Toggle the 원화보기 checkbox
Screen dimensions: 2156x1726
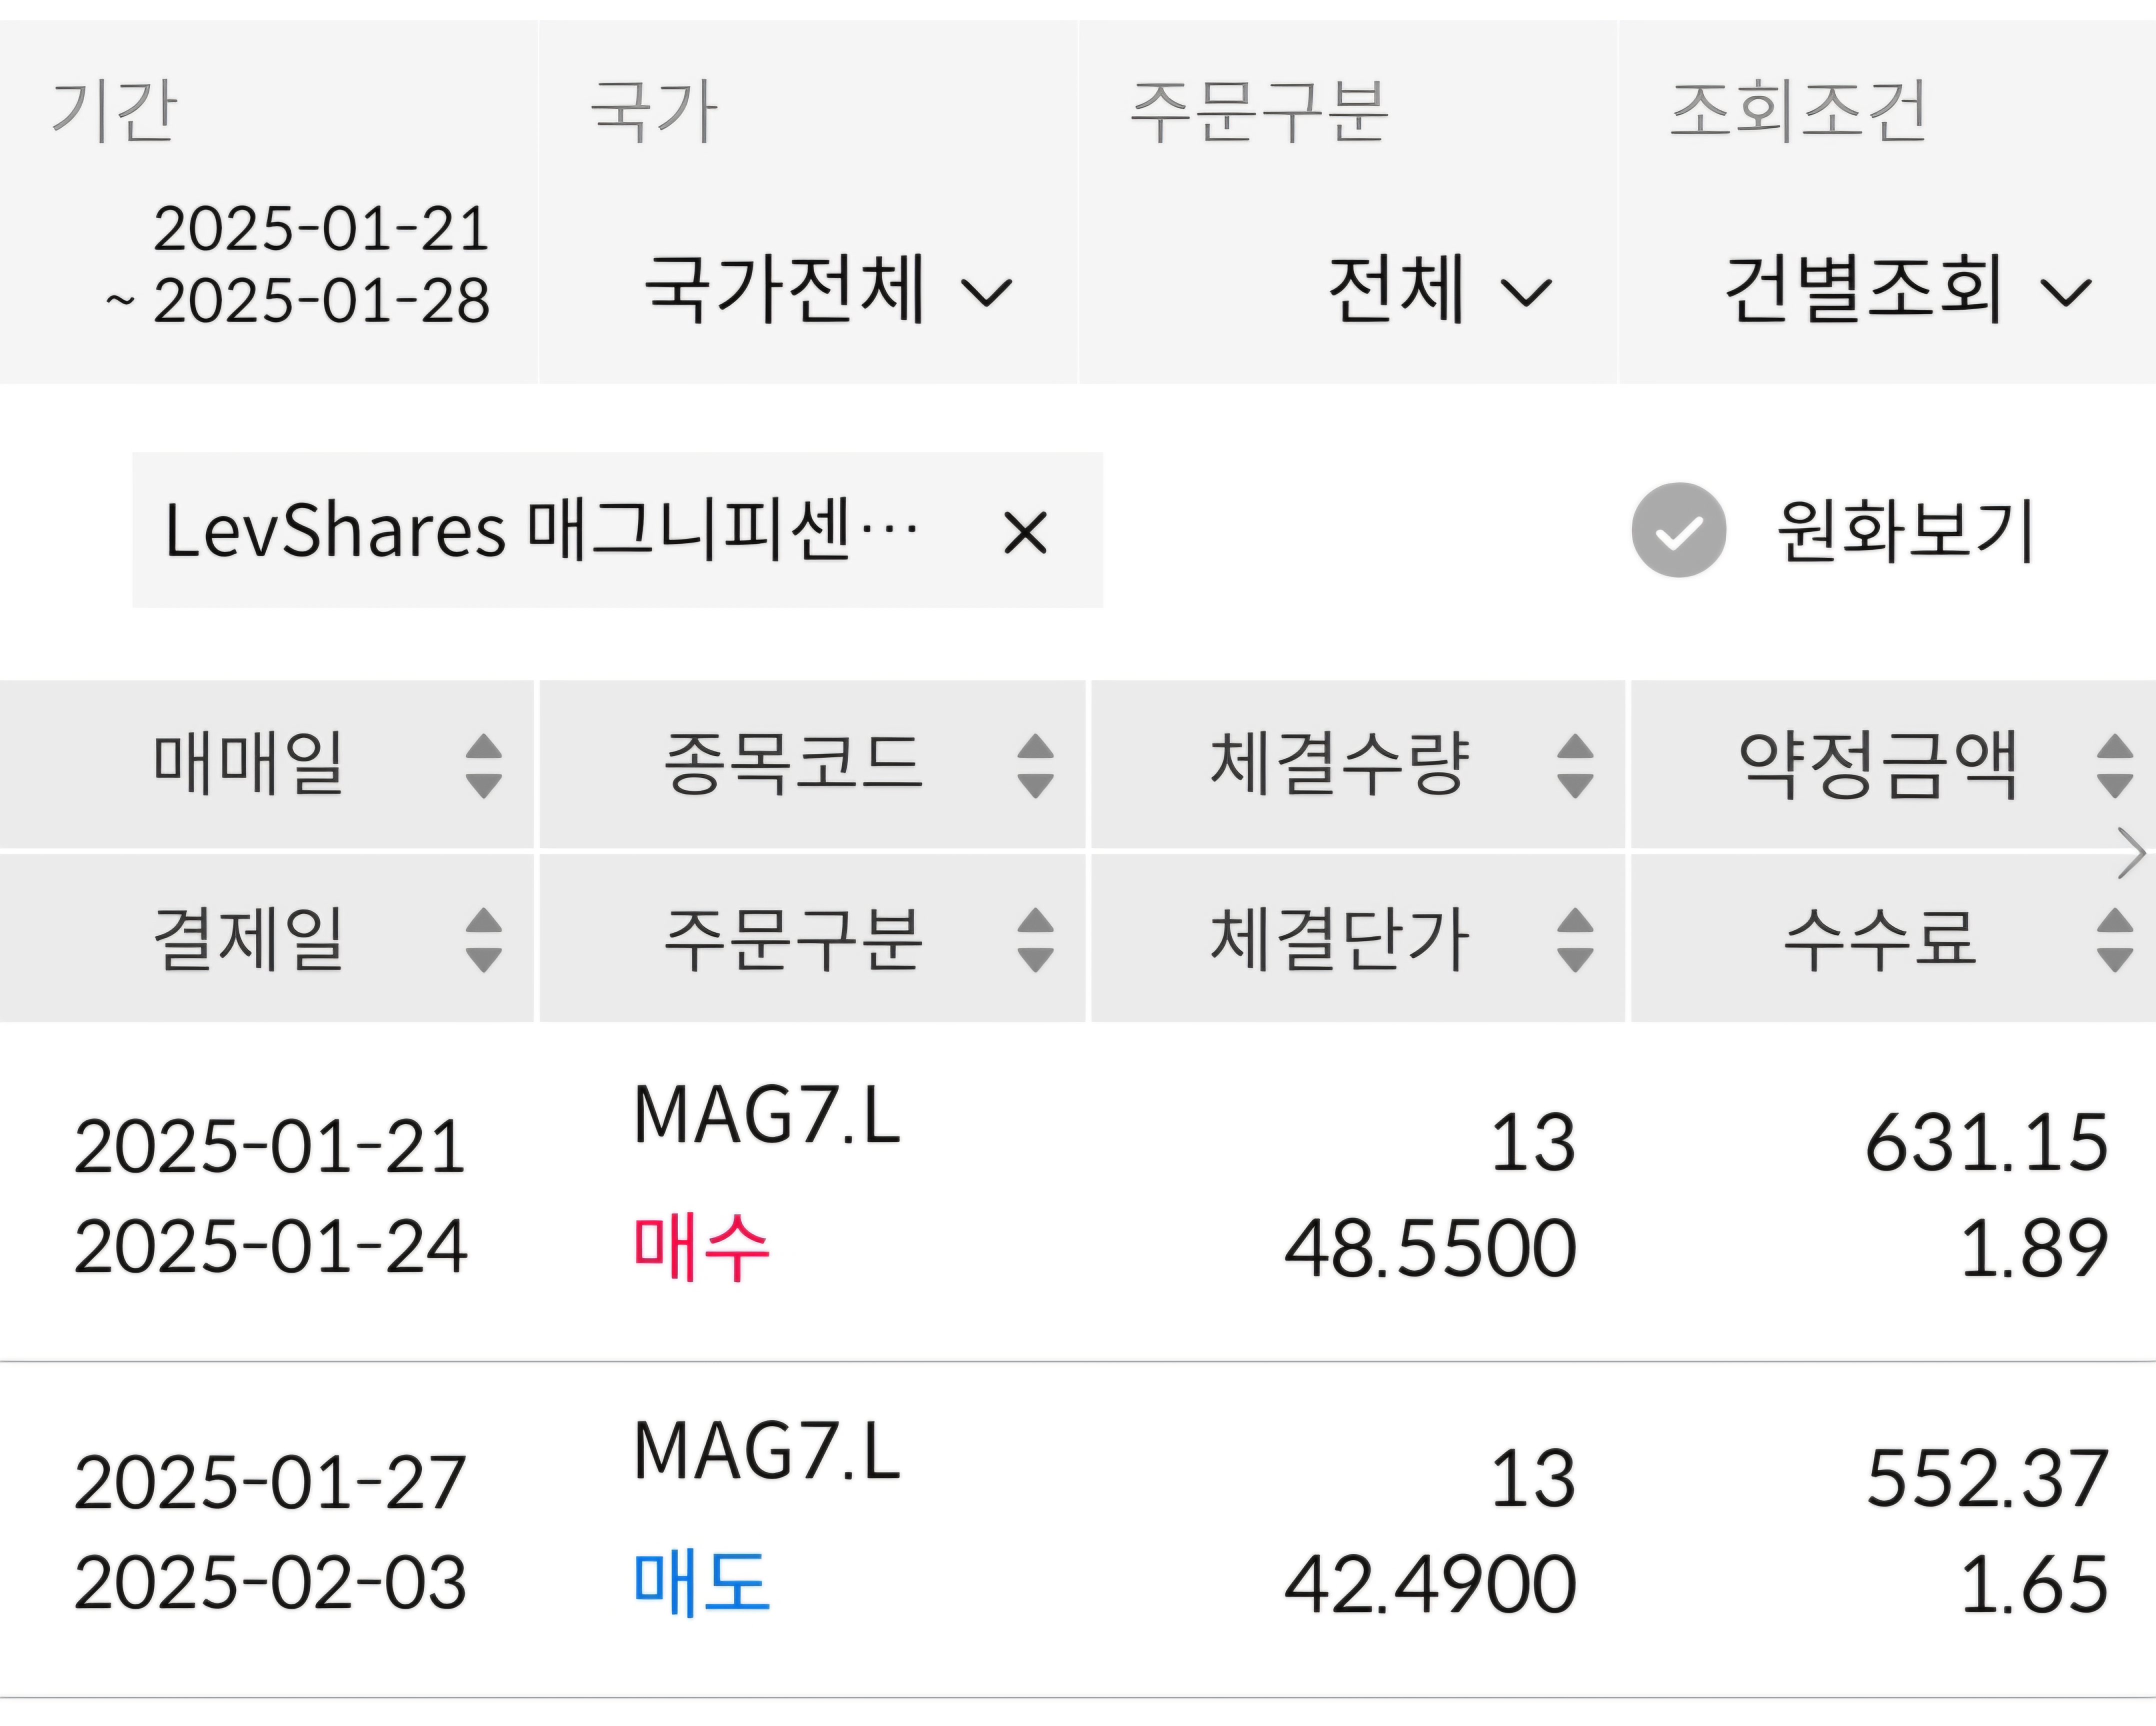point(1678,530)
